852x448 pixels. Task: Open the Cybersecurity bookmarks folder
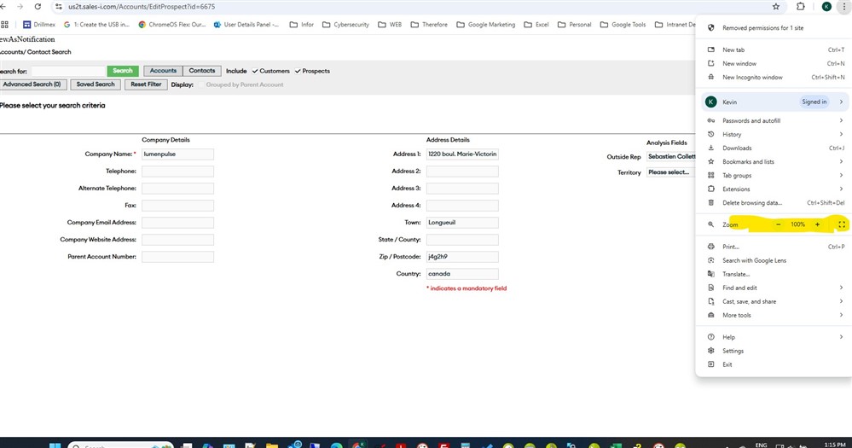346,25
